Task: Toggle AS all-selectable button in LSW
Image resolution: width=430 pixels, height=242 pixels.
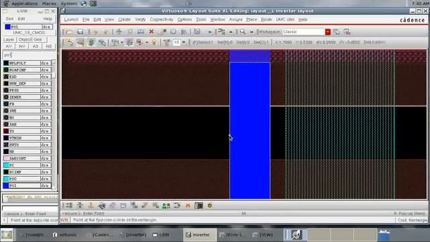Action: [x=36, y=46]
